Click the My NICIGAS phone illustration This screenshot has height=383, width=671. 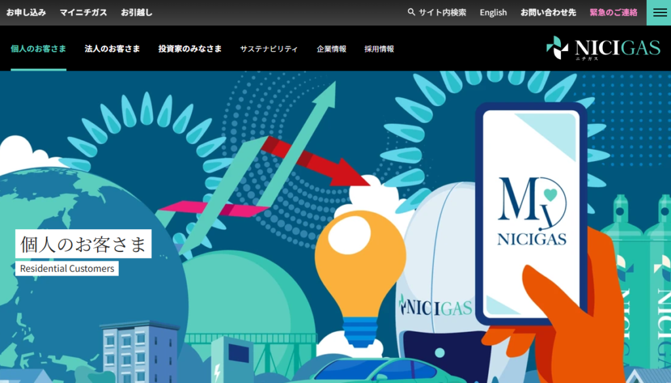click(531, 213)
